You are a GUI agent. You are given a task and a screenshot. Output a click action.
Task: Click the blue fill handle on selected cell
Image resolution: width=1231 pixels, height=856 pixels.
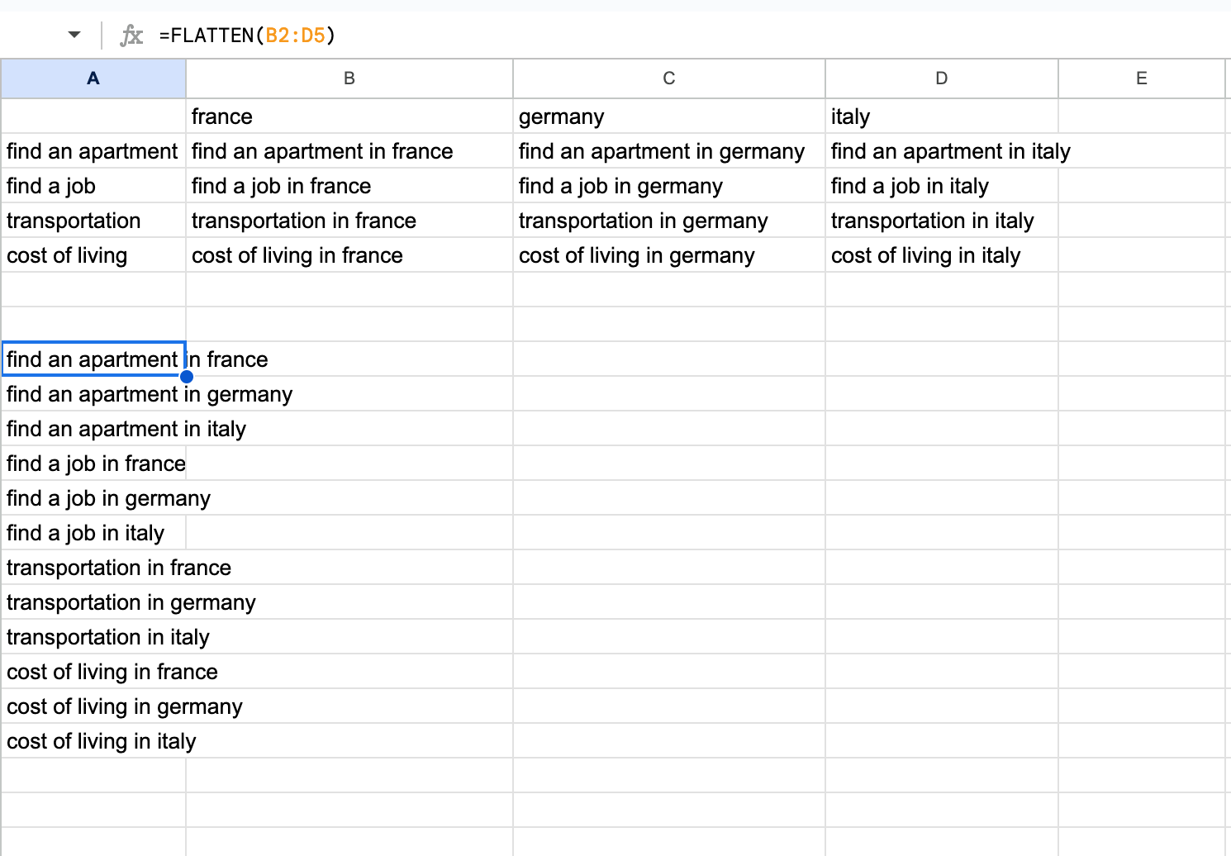click(187, 377)
